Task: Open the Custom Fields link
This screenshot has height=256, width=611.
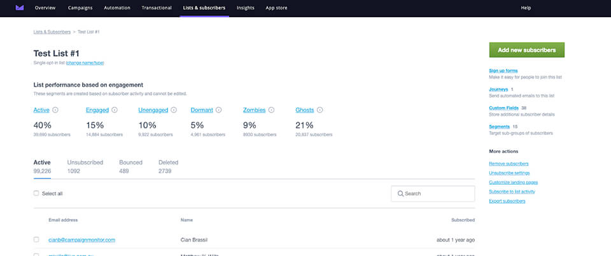Action: pyautogui.click(x=503, y=108)
